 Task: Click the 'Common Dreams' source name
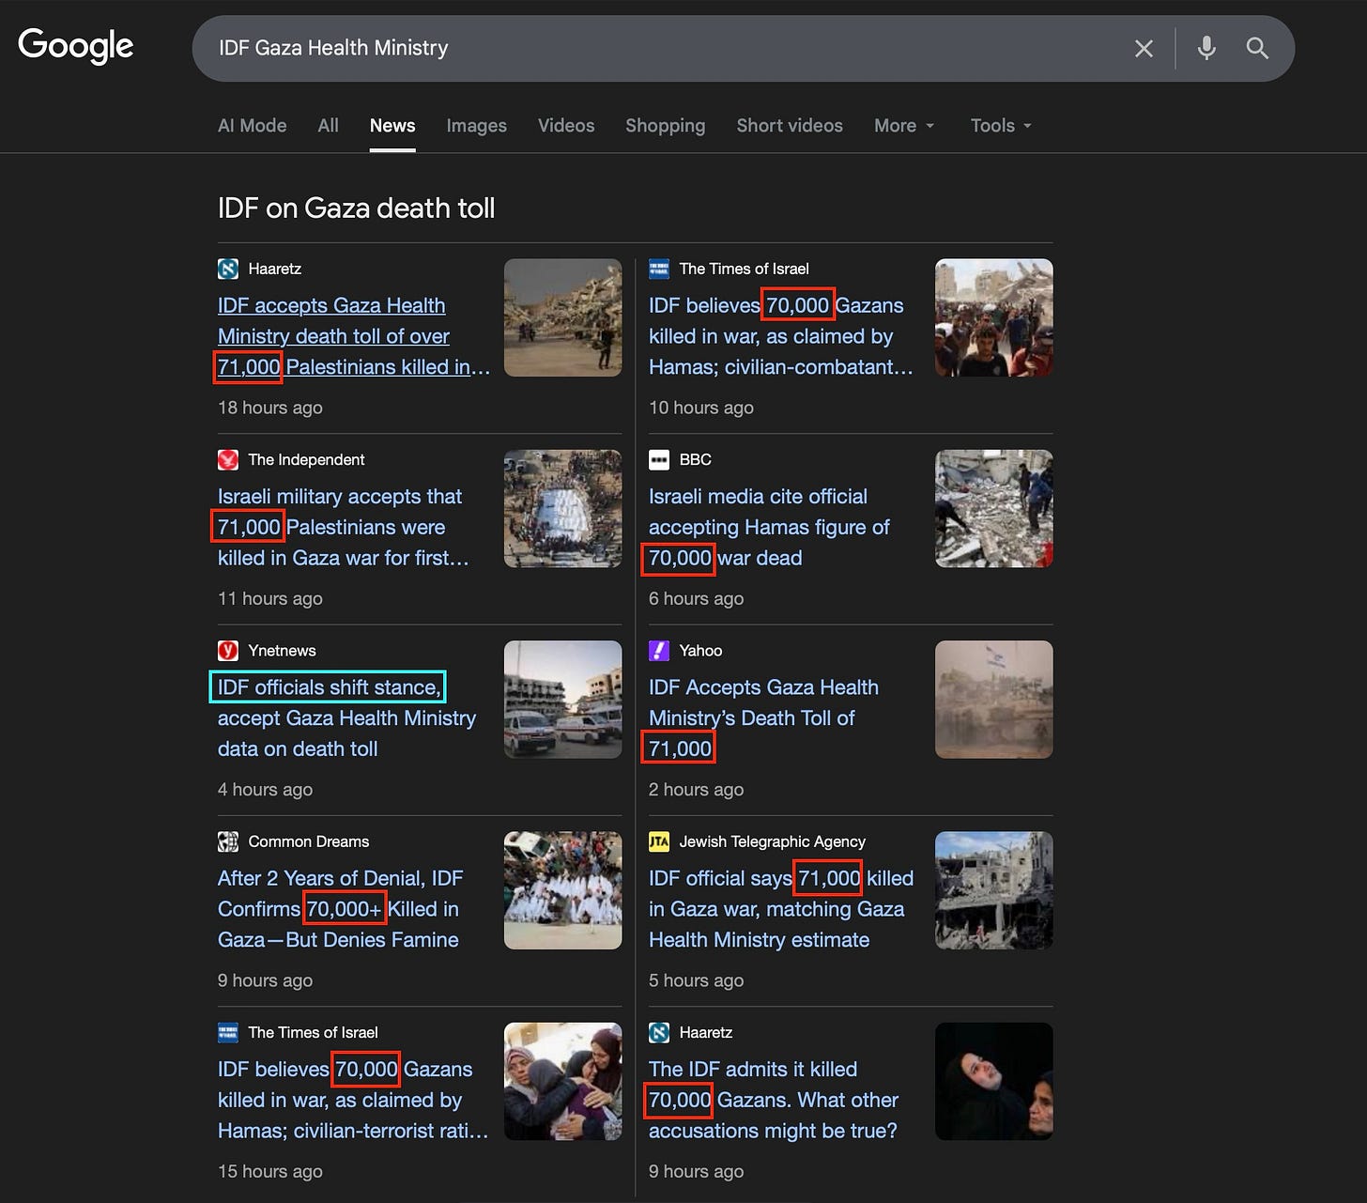309,841
